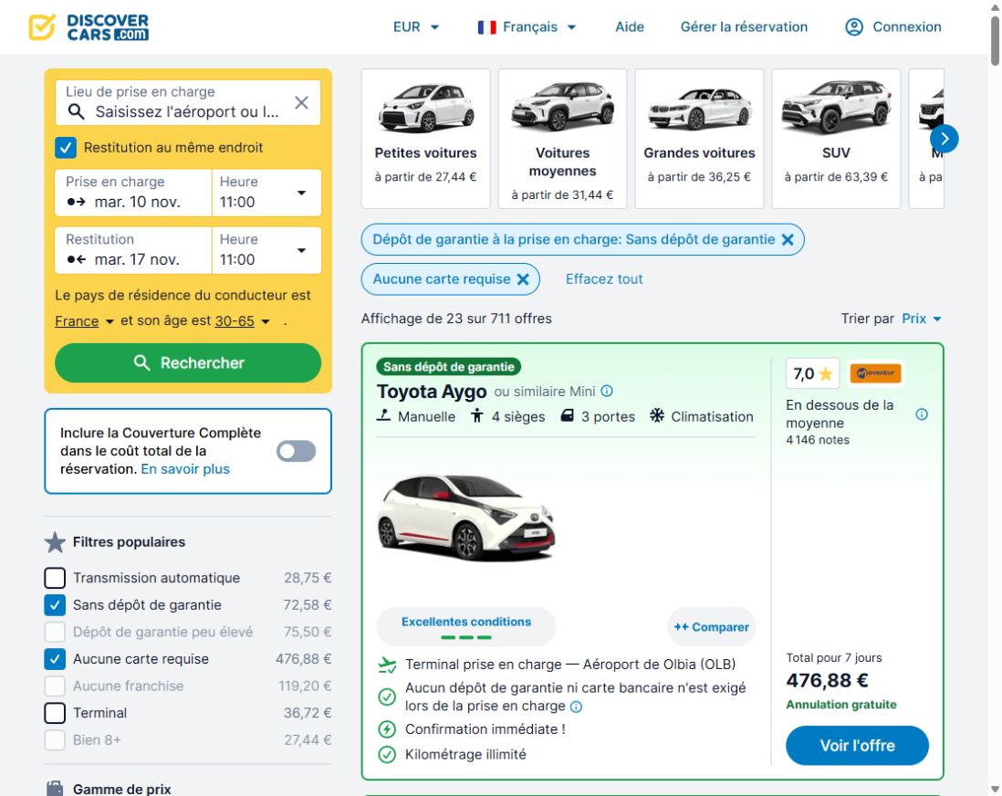Open the 'En savoir plus' link
The width and height of the screenshot is (1002, 796).
(185, 469)
